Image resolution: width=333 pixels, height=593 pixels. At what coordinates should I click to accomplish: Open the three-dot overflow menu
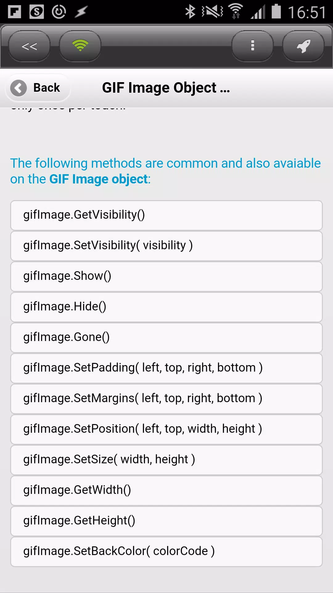pos(253,46)
